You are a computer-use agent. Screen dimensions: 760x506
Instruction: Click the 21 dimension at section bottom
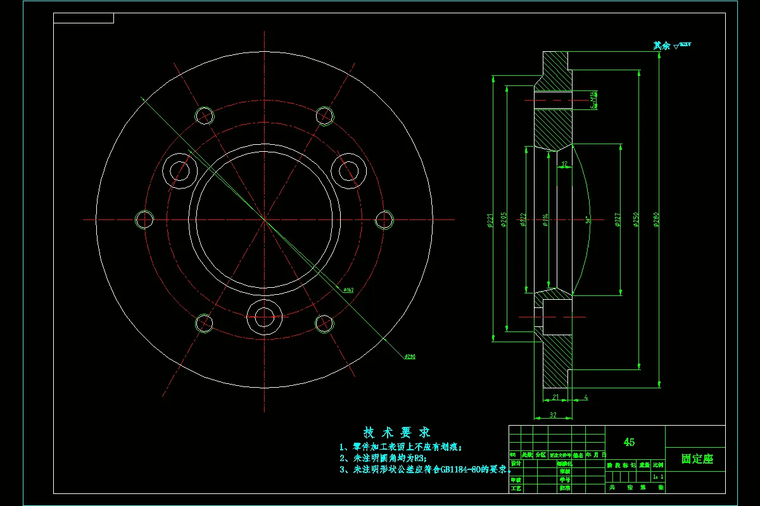click(x=555, y=397)
